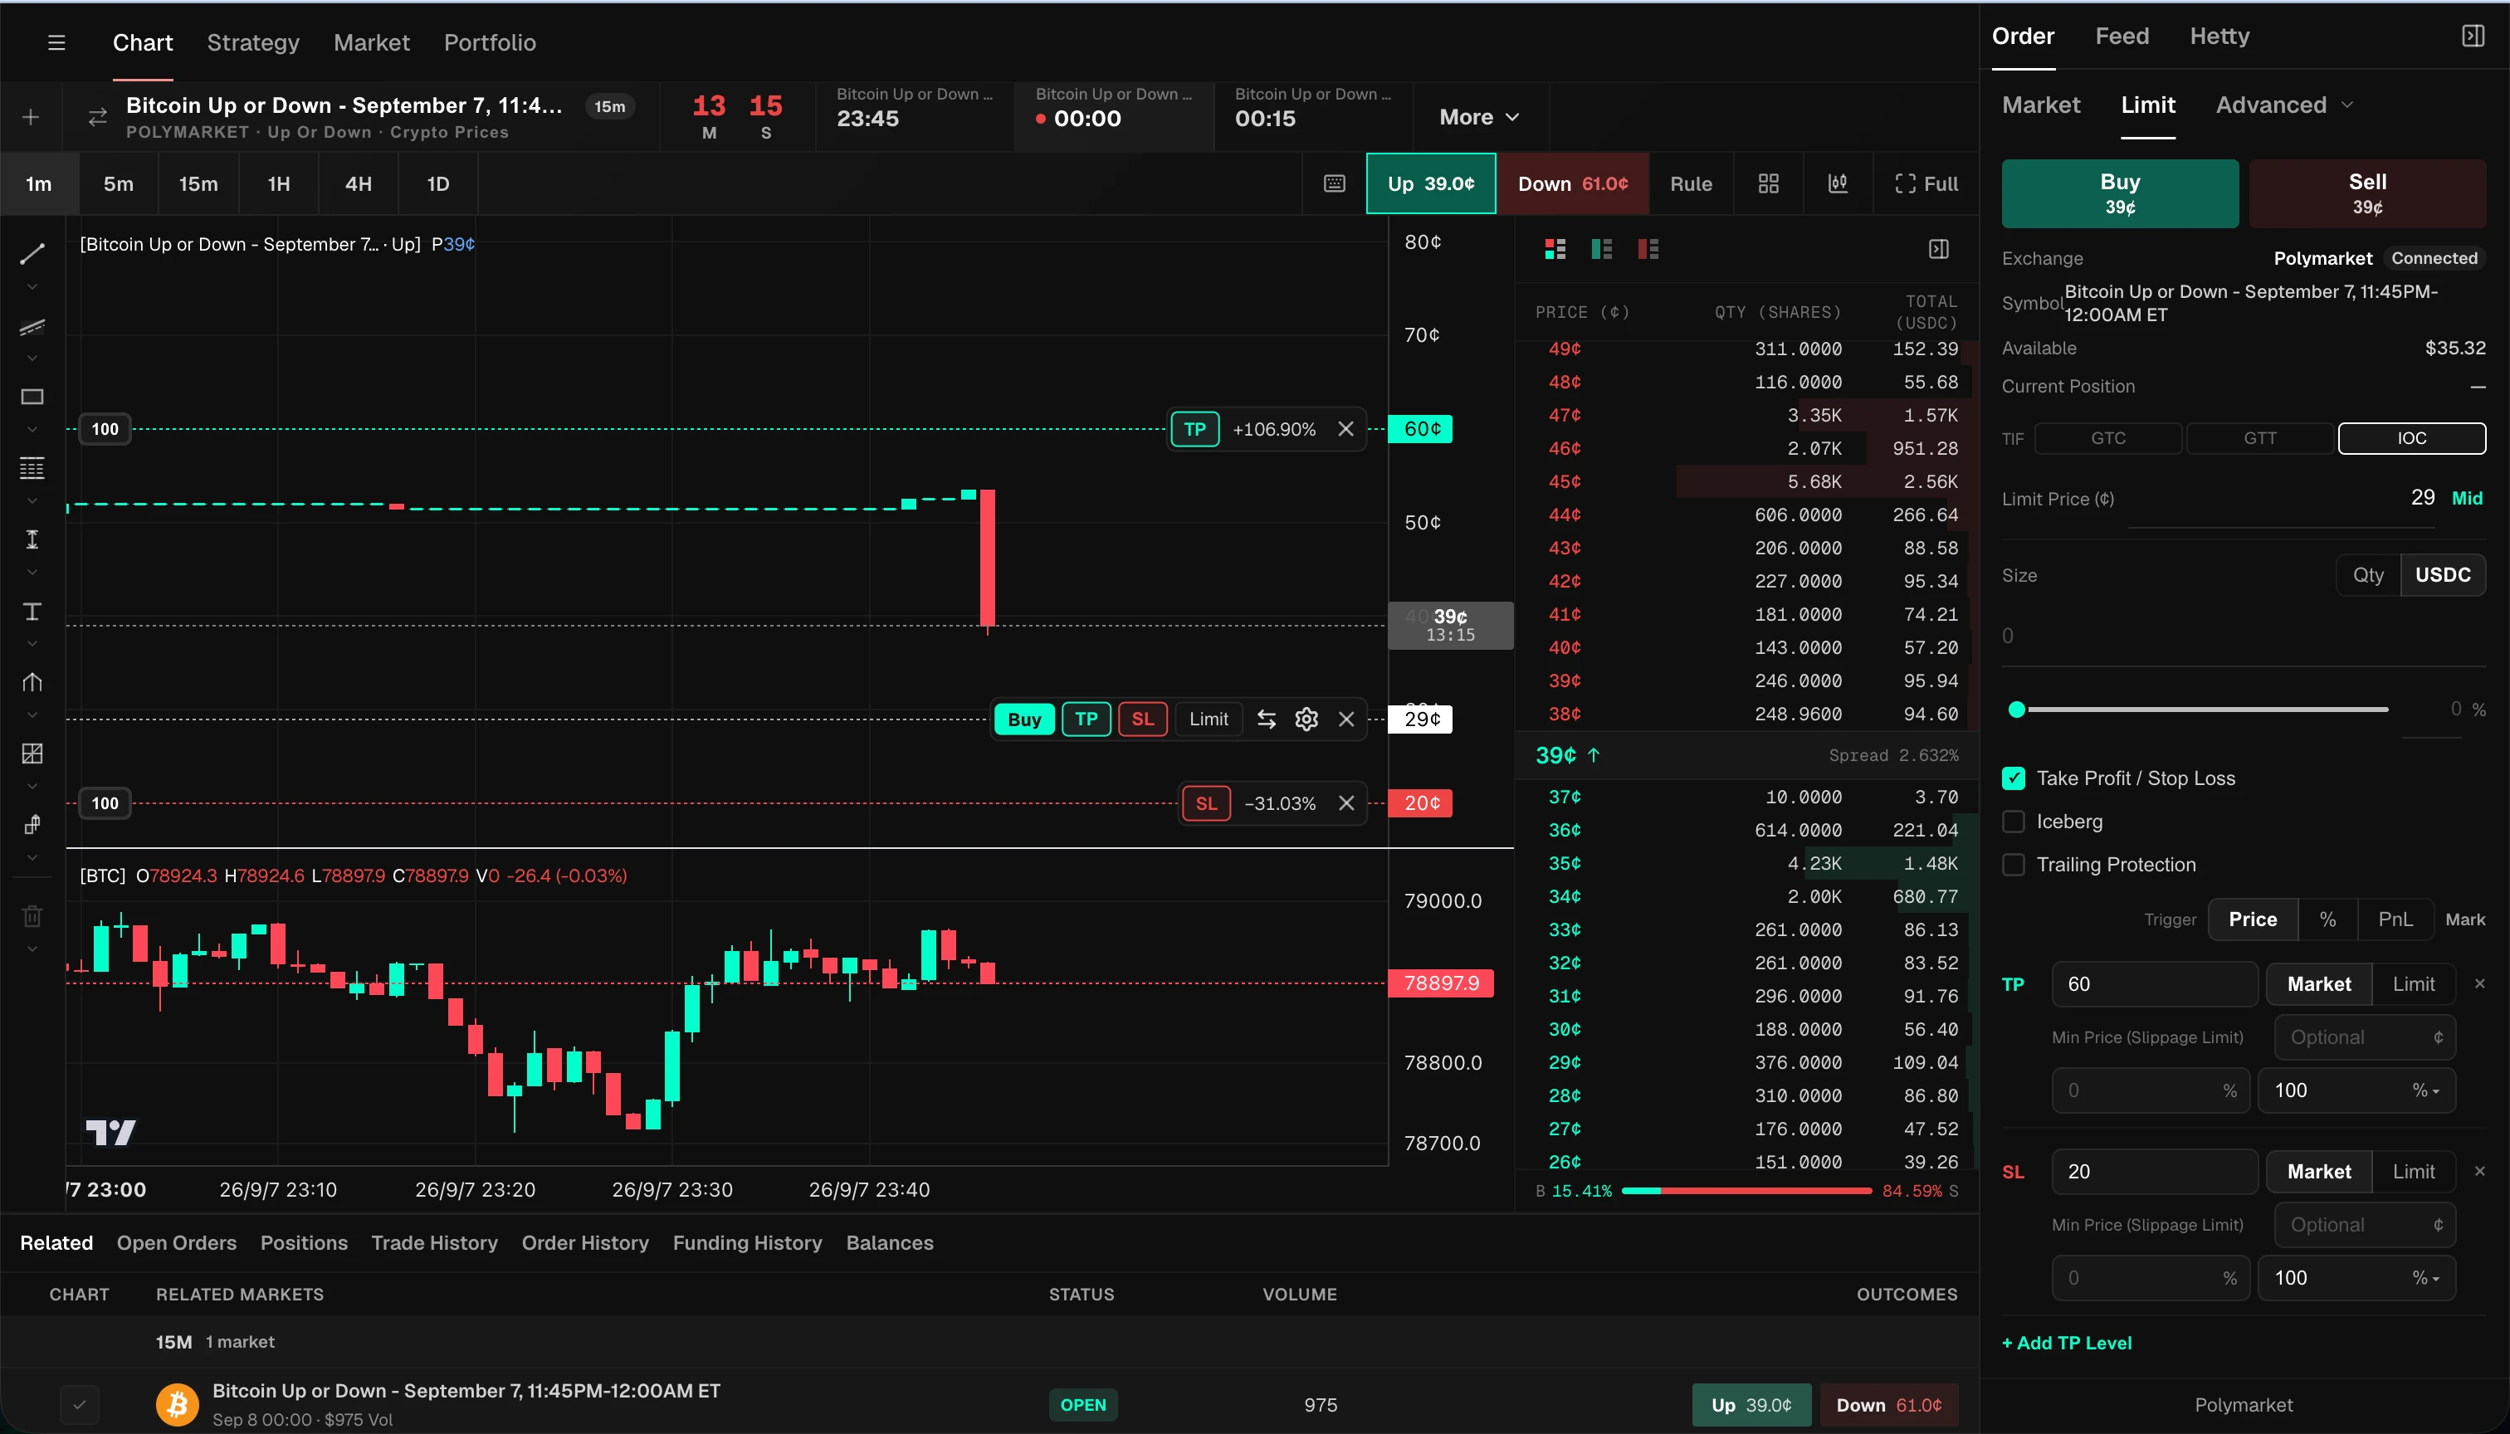Collapse the right order sidebar
Viewport: 2510px width, 1434px height.
(2473, 37)
